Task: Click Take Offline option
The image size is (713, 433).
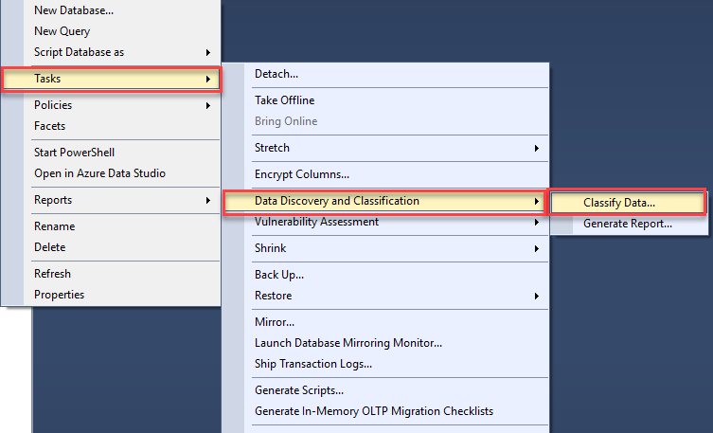Action: (284, 100)
